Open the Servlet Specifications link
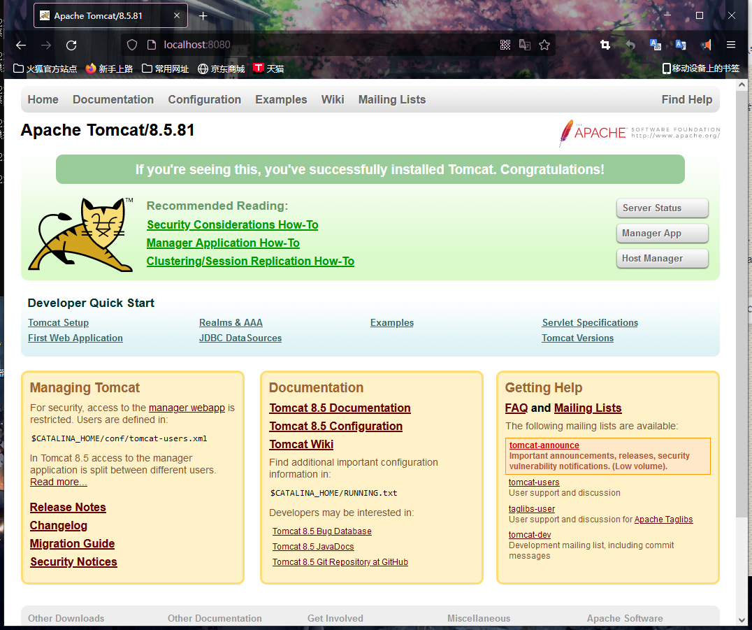 tap(590, 322)
